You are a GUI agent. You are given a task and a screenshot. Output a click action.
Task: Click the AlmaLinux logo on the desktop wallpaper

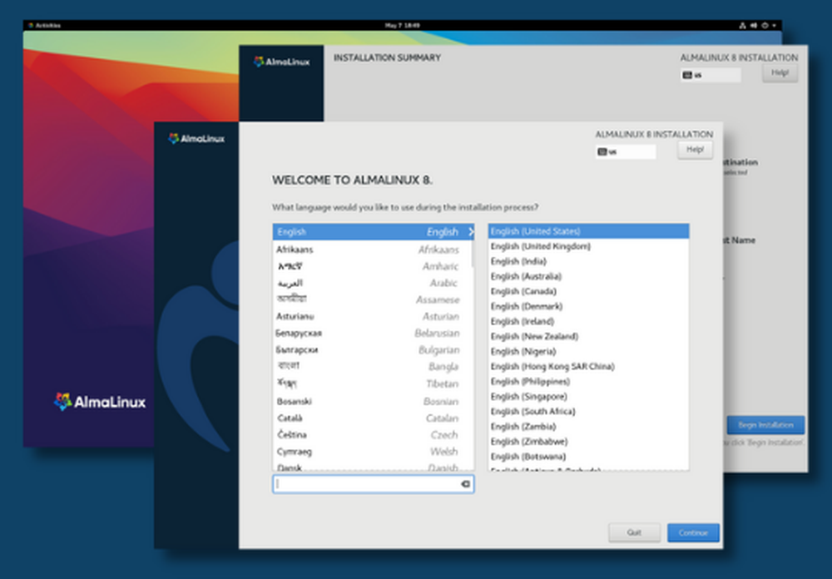[x=100, y=402]
